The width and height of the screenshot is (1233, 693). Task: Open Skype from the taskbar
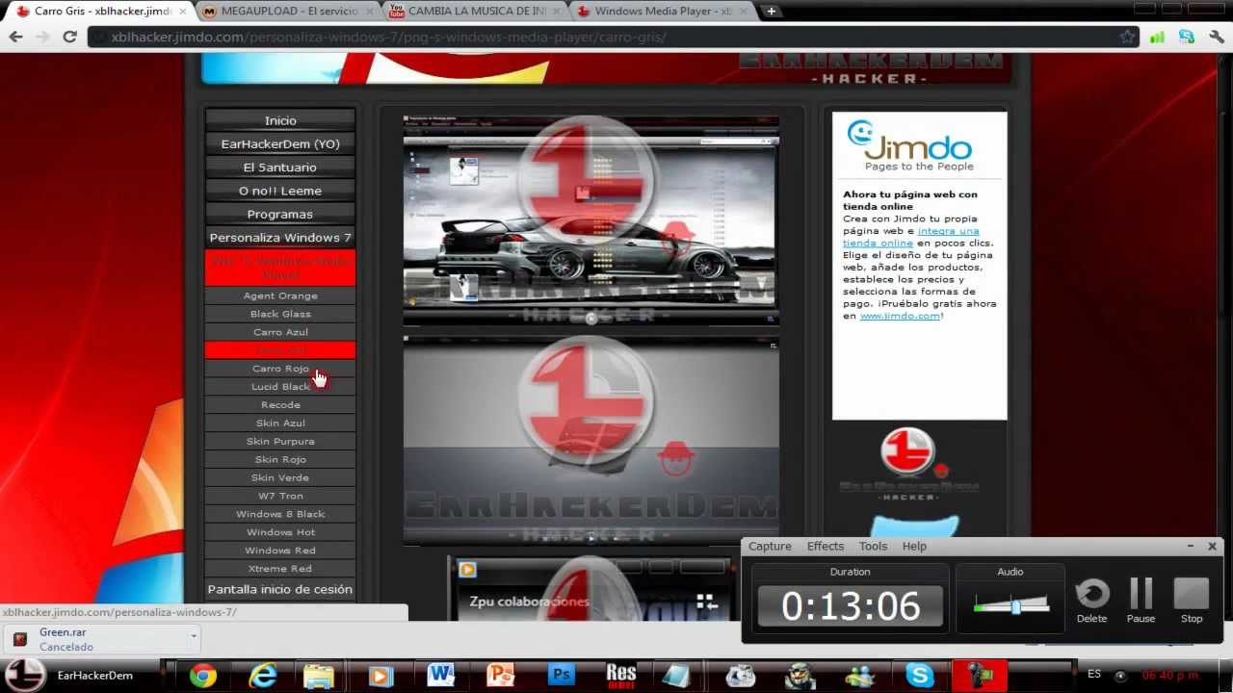pos(919,676)
